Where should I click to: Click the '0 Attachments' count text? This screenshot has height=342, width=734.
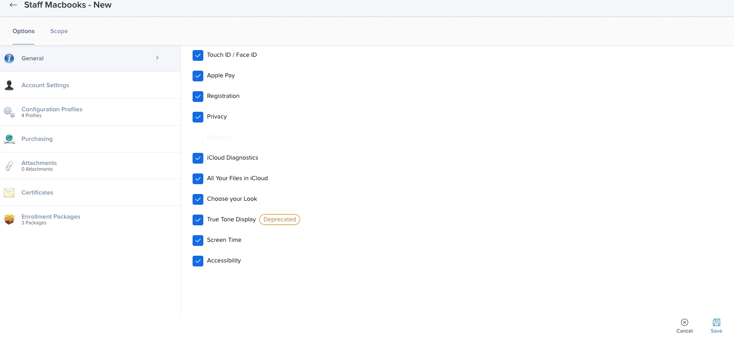point(37,169)
